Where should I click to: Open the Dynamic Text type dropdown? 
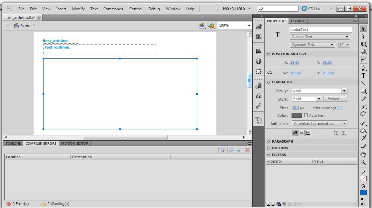click(x=312, y=45)
